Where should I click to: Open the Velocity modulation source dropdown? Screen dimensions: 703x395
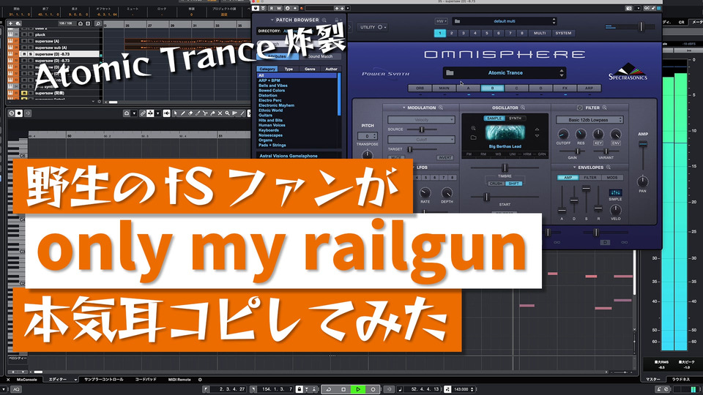click(421, 119)
